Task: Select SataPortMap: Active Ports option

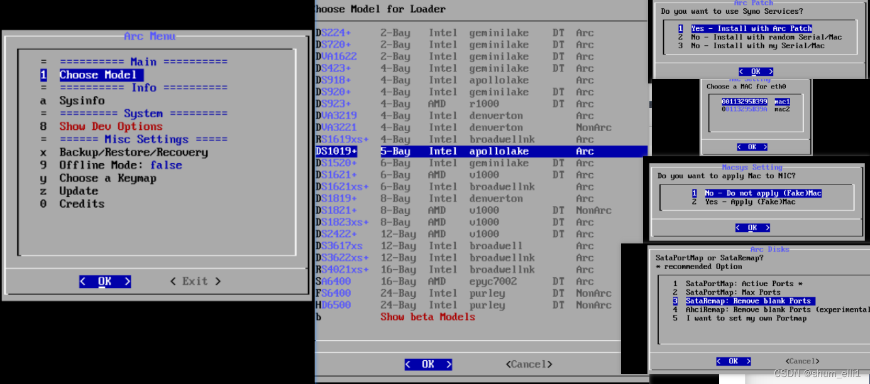Action: tap(737, 284)
